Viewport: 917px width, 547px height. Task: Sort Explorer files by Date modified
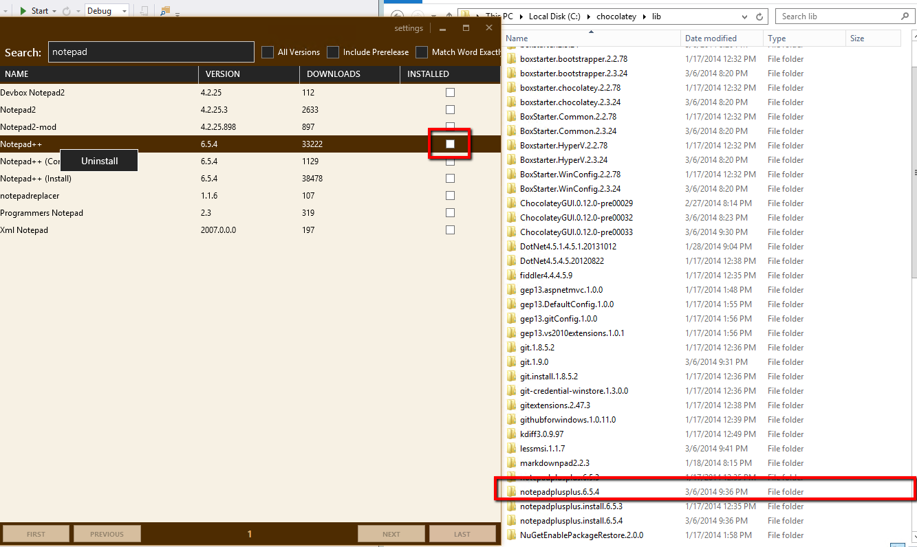tap(722, 38)
